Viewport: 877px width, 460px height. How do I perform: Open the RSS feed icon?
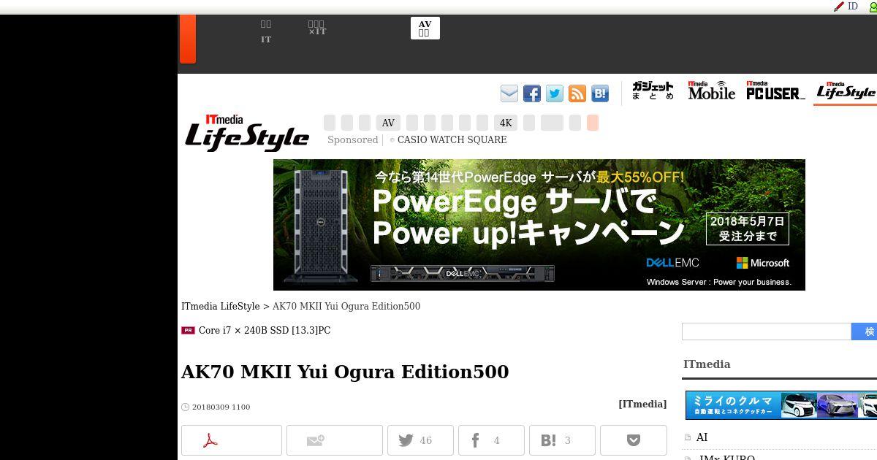pyautogui.click(x=577, y=93)
